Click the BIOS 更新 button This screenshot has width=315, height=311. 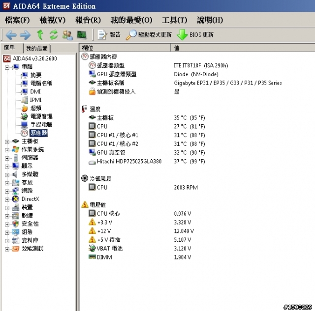coord(195,35)
